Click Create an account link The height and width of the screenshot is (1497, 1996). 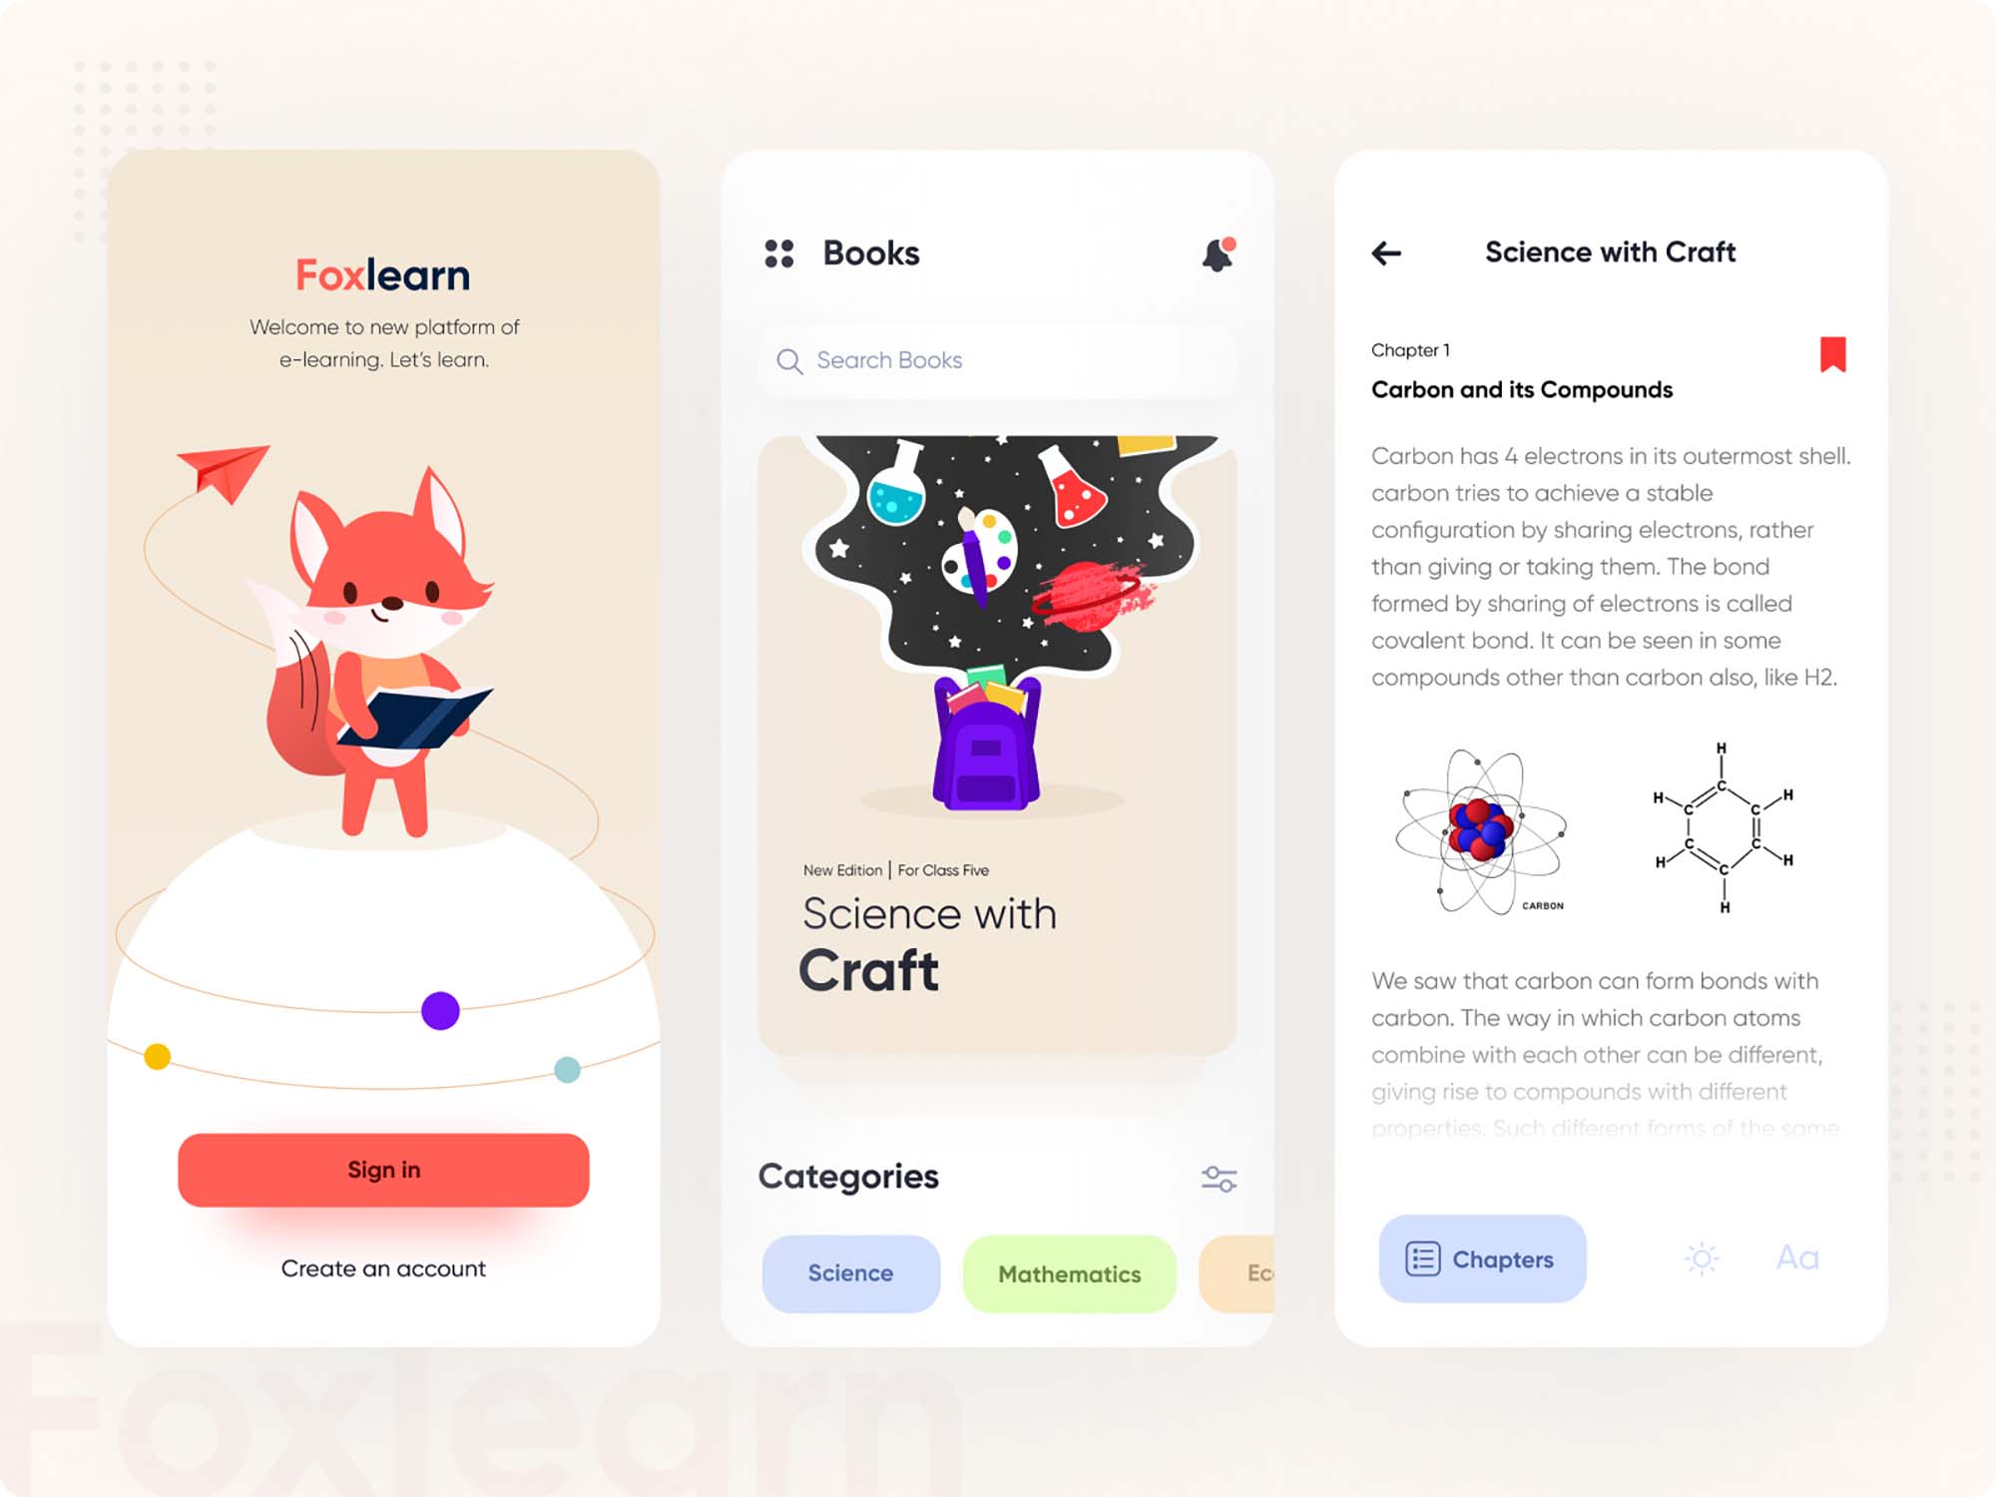click(x=382, y=1265)
